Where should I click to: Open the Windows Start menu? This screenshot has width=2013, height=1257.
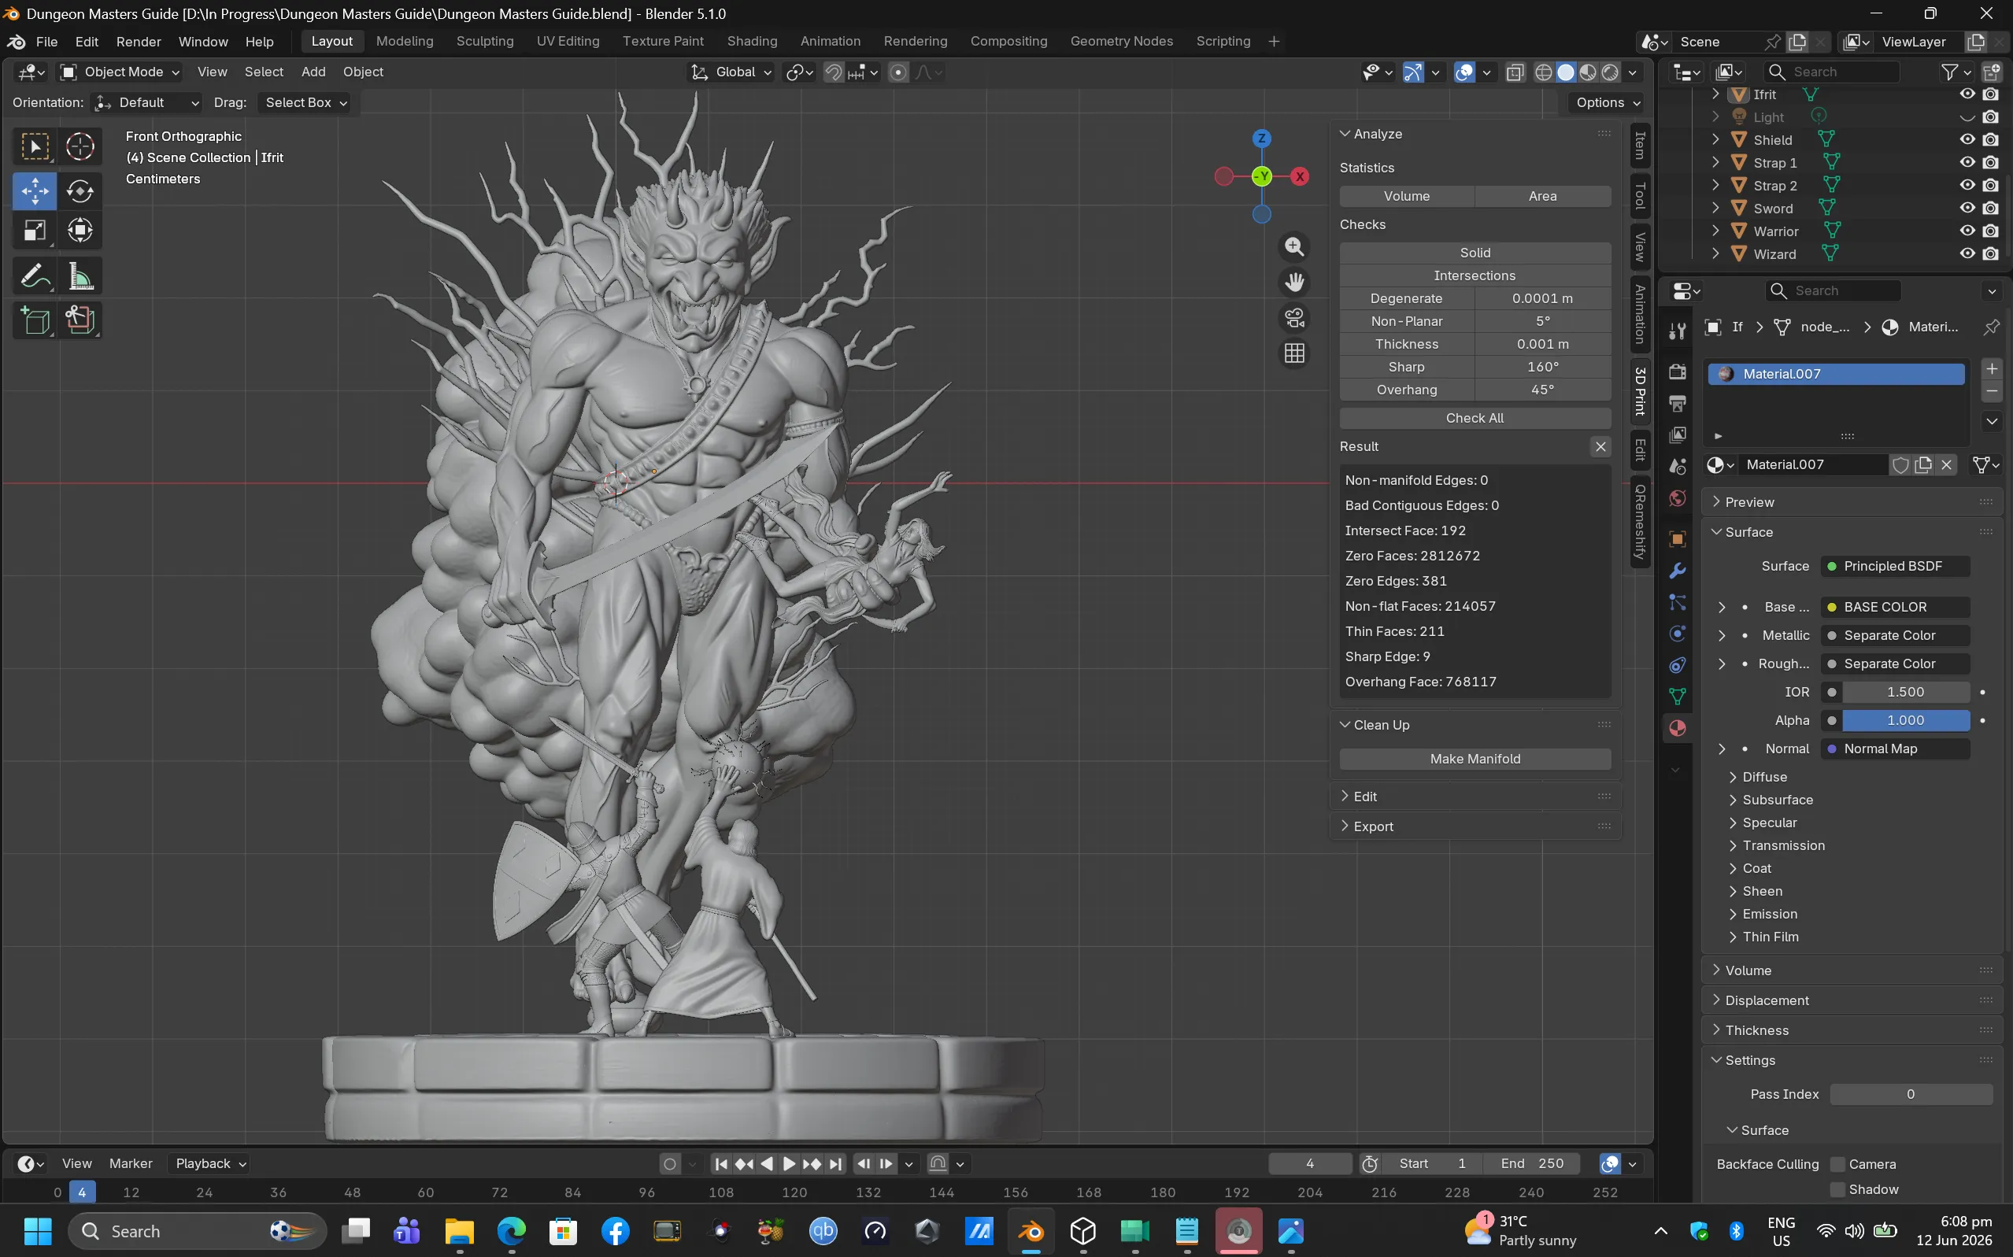pos(38,1231)
